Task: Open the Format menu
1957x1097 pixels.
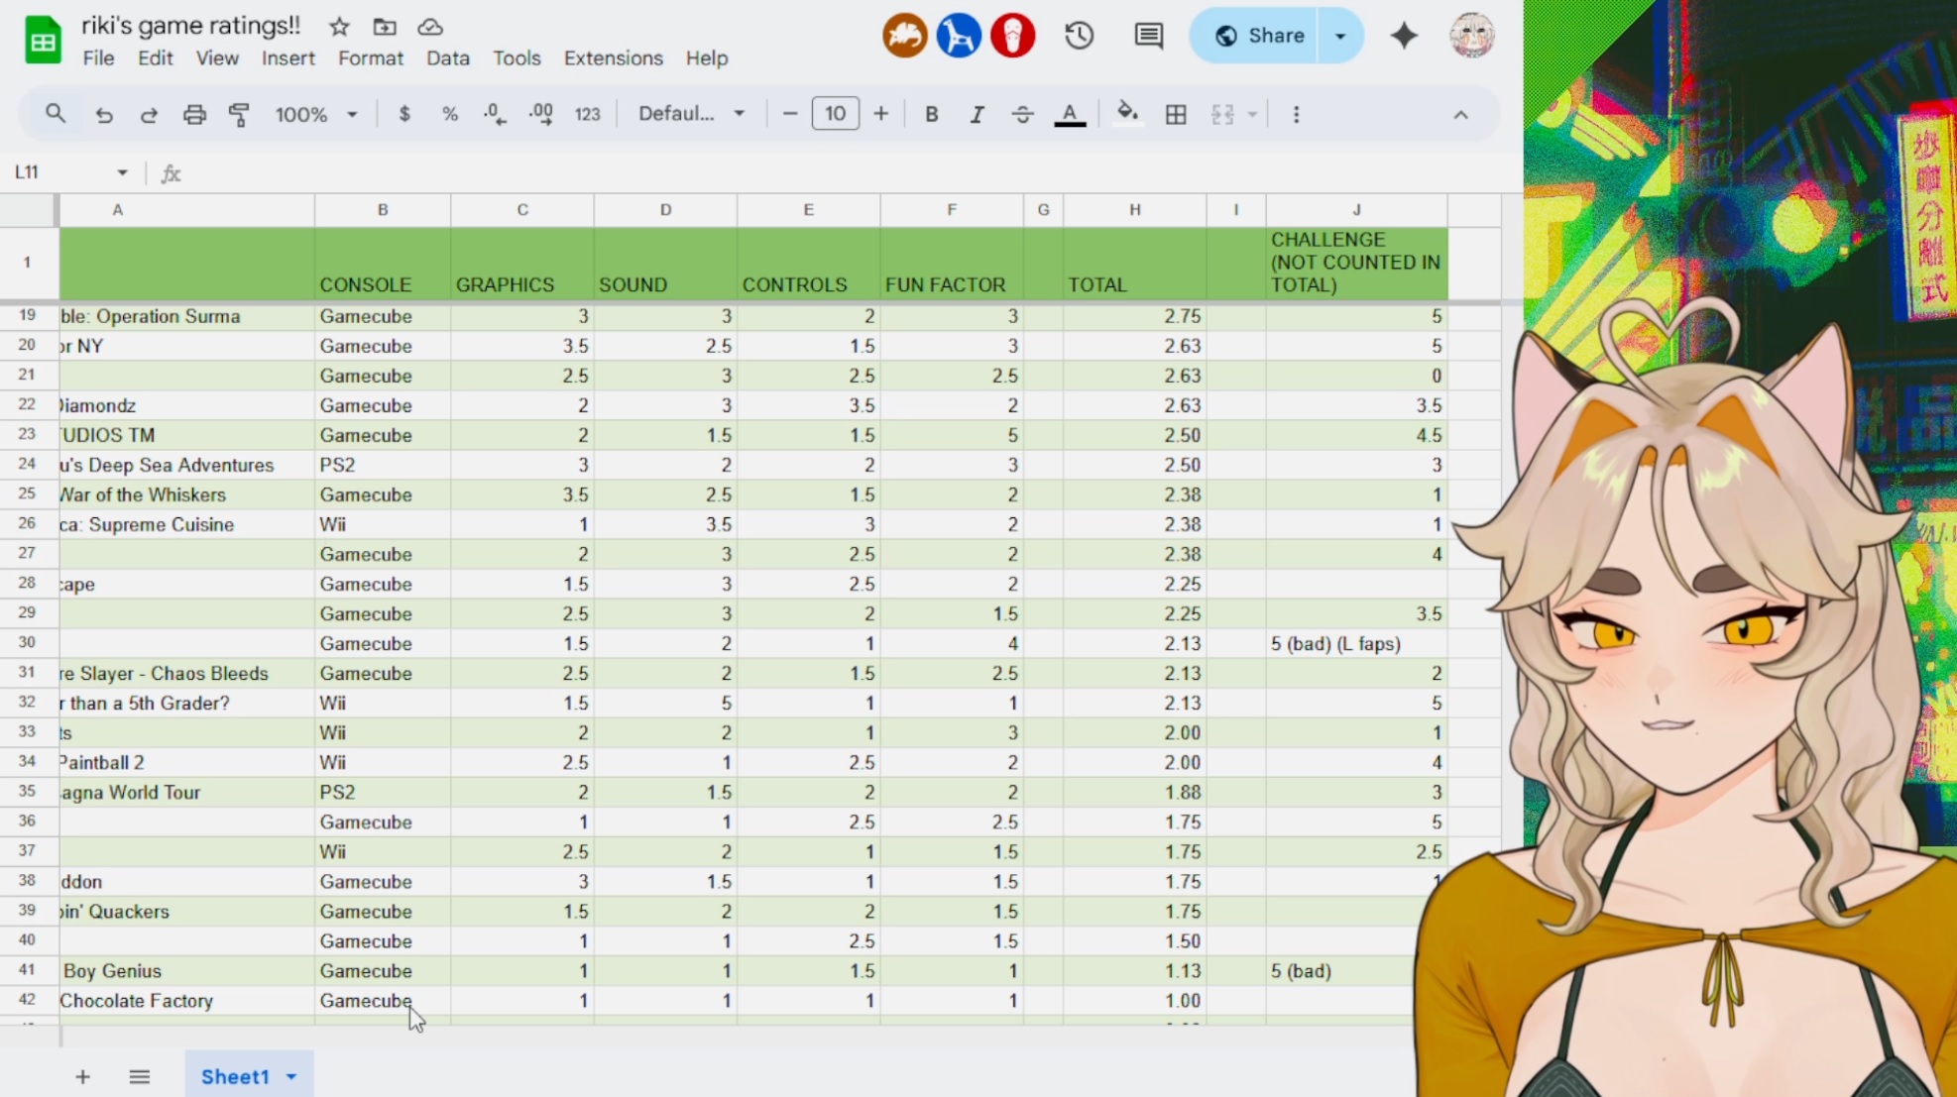Action: click(370, 58)
